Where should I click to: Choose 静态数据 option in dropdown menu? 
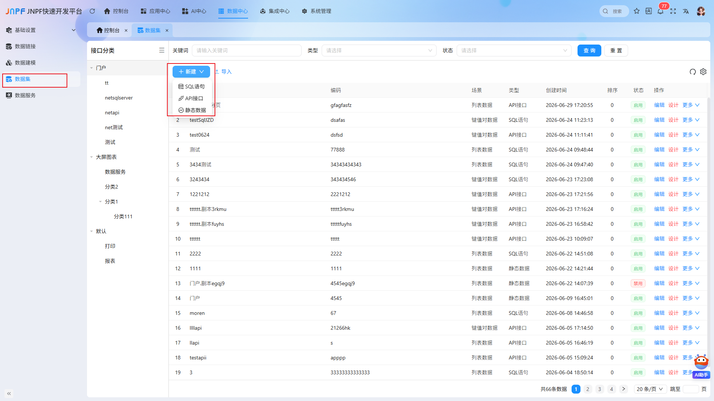tap(192, 110)
